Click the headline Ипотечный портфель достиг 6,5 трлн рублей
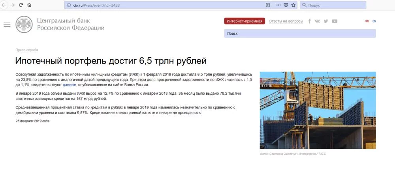This screenshot has height=178, width=395. (x=111, y=61)
